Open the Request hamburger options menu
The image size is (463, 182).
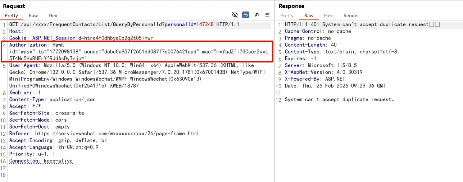[x=267, y=15]
